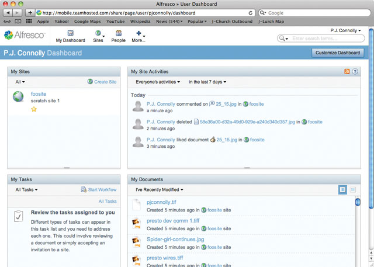The image size is (374, 267).
Task: Open the All filter in My Sites
Action: 20,82
